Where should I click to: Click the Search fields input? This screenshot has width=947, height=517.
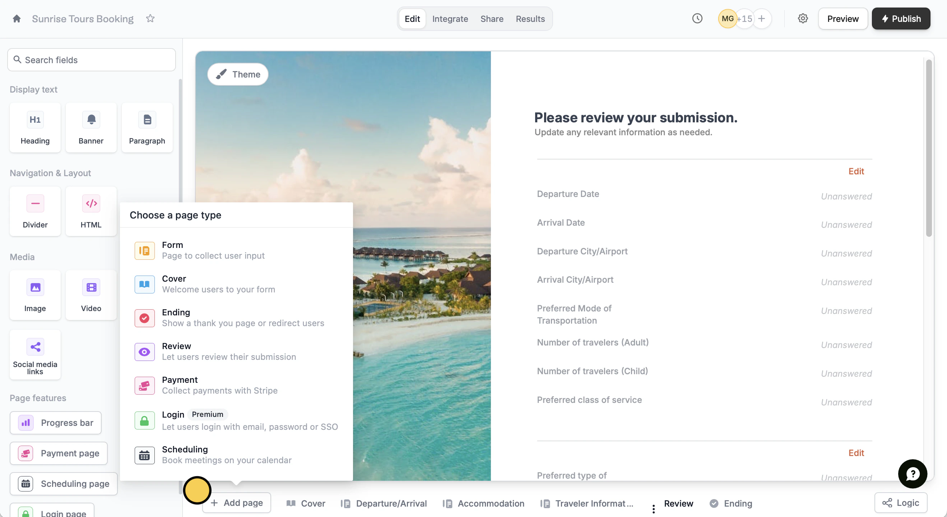(92, 60)
